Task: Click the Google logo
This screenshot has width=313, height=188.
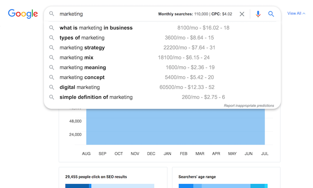Action: 23,13
